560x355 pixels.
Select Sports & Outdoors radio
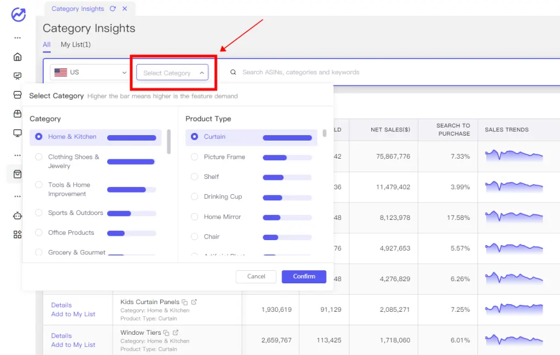pyautogui.click(x=39, y=212)
